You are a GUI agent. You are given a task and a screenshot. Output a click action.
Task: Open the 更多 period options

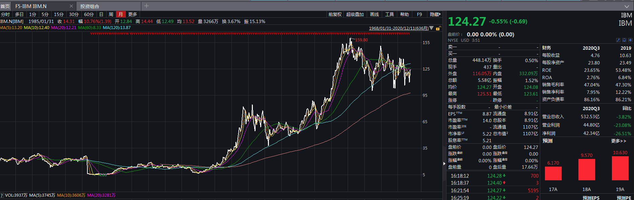(x=133, y=14)
